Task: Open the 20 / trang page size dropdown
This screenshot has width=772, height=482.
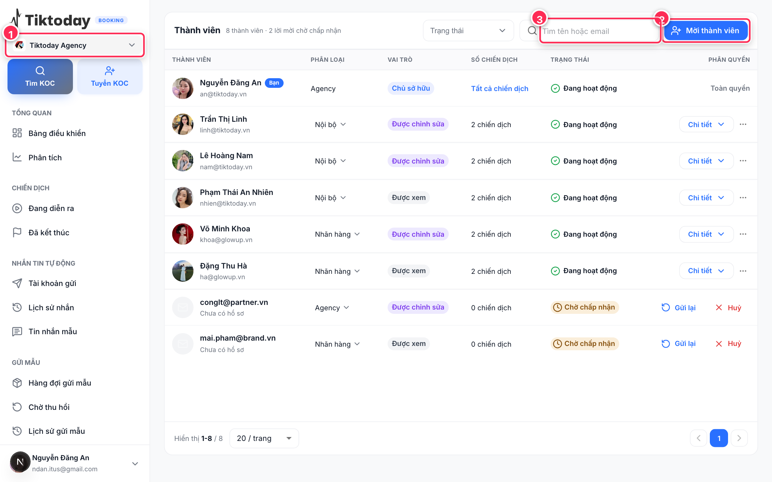Action: (264, 438)
